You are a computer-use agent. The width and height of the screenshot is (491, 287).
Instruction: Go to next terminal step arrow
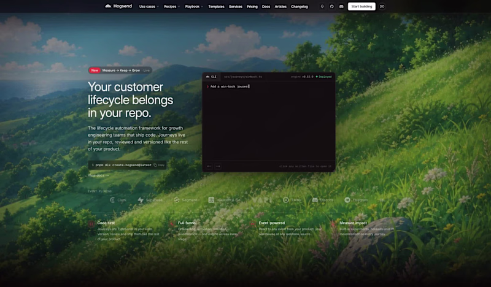tap(218, 166)
